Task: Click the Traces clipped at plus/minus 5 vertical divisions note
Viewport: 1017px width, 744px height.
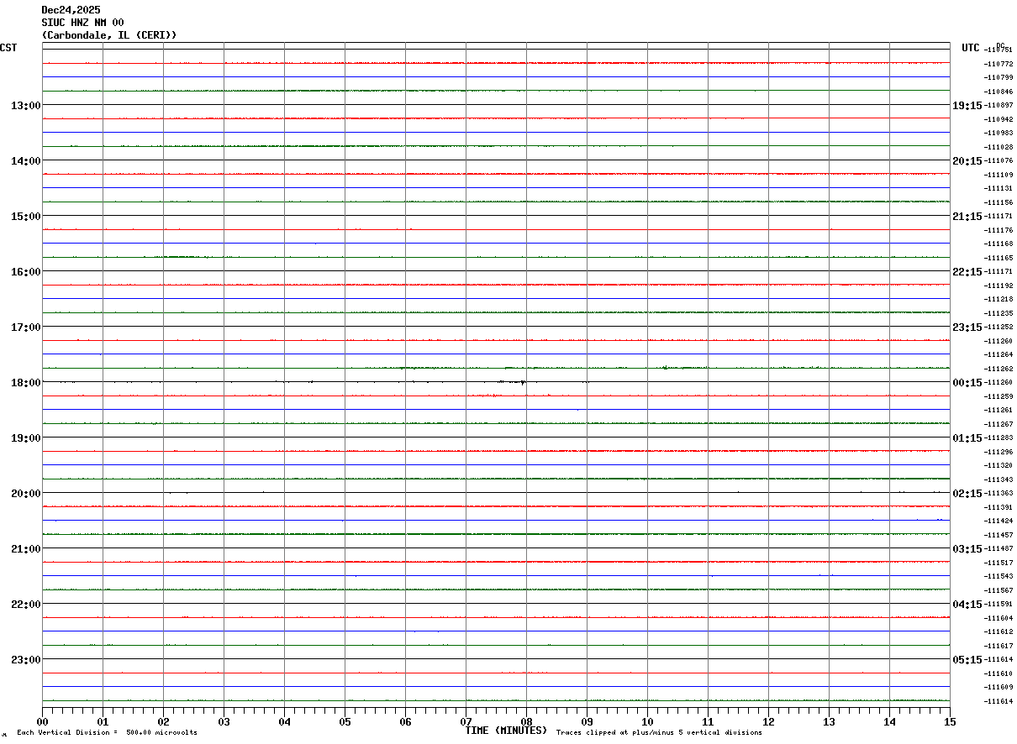Action: click(659, 733)
